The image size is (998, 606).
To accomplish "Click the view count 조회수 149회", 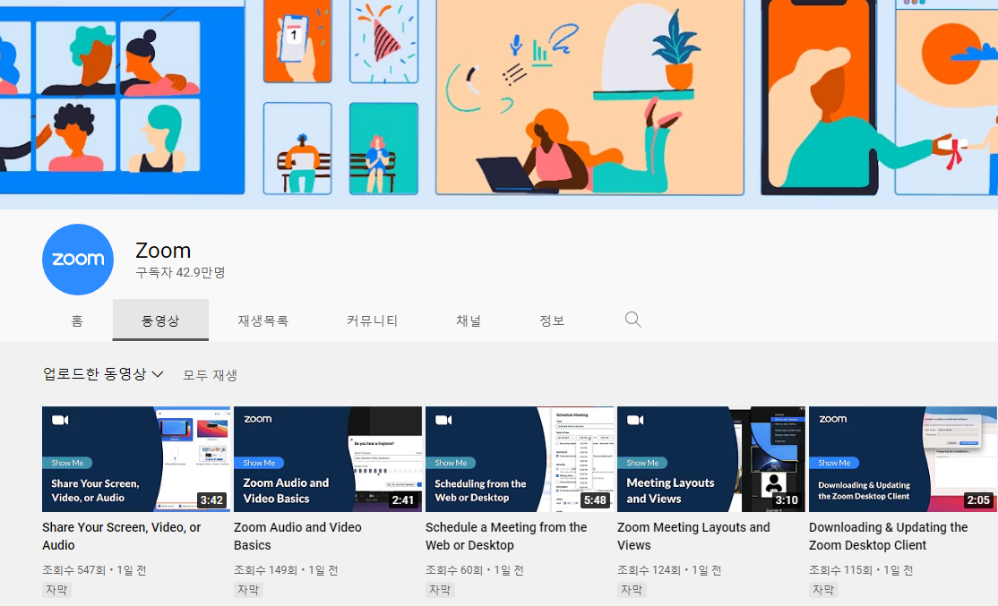I will [265, 570].
